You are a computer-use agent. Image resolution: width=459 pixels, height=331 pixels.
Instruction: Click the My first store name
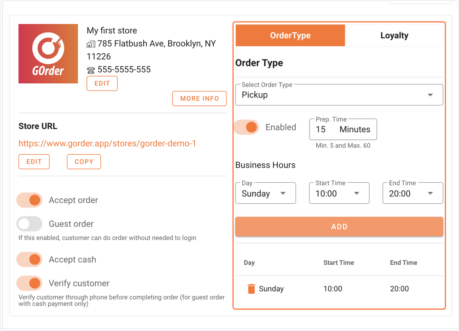pos(112,31)
